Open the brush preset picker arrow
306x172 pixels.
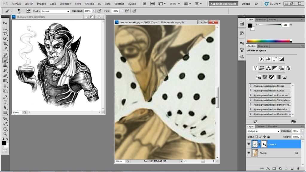[23, 11]
